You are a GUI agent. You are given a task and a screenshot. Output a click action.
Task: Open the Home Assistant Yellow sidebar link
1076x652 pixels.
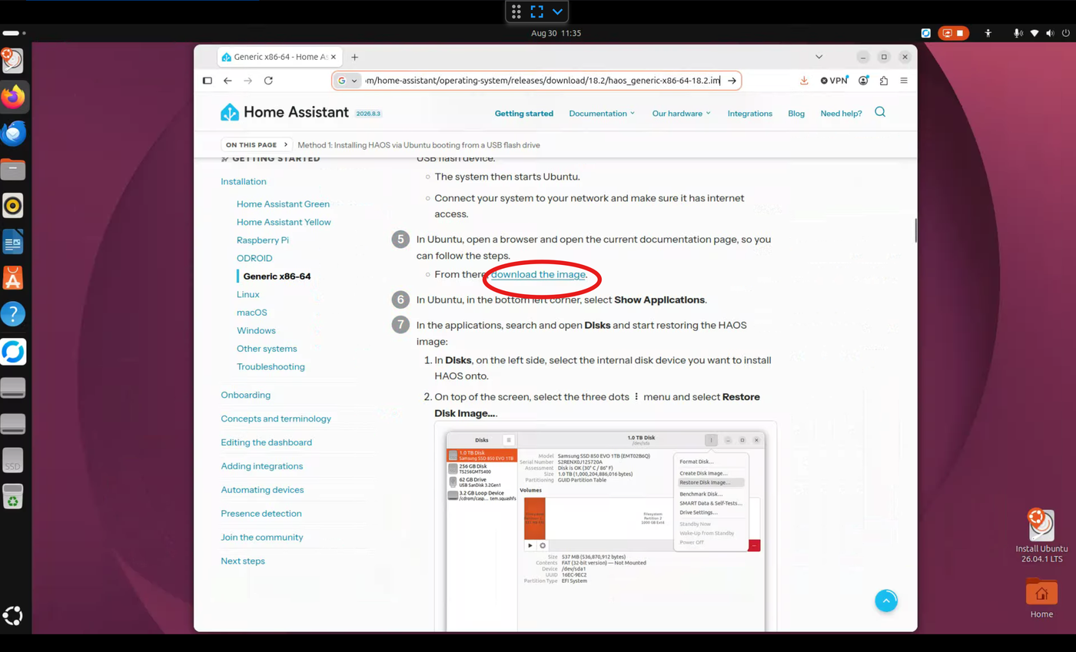(x=284, y=222)
